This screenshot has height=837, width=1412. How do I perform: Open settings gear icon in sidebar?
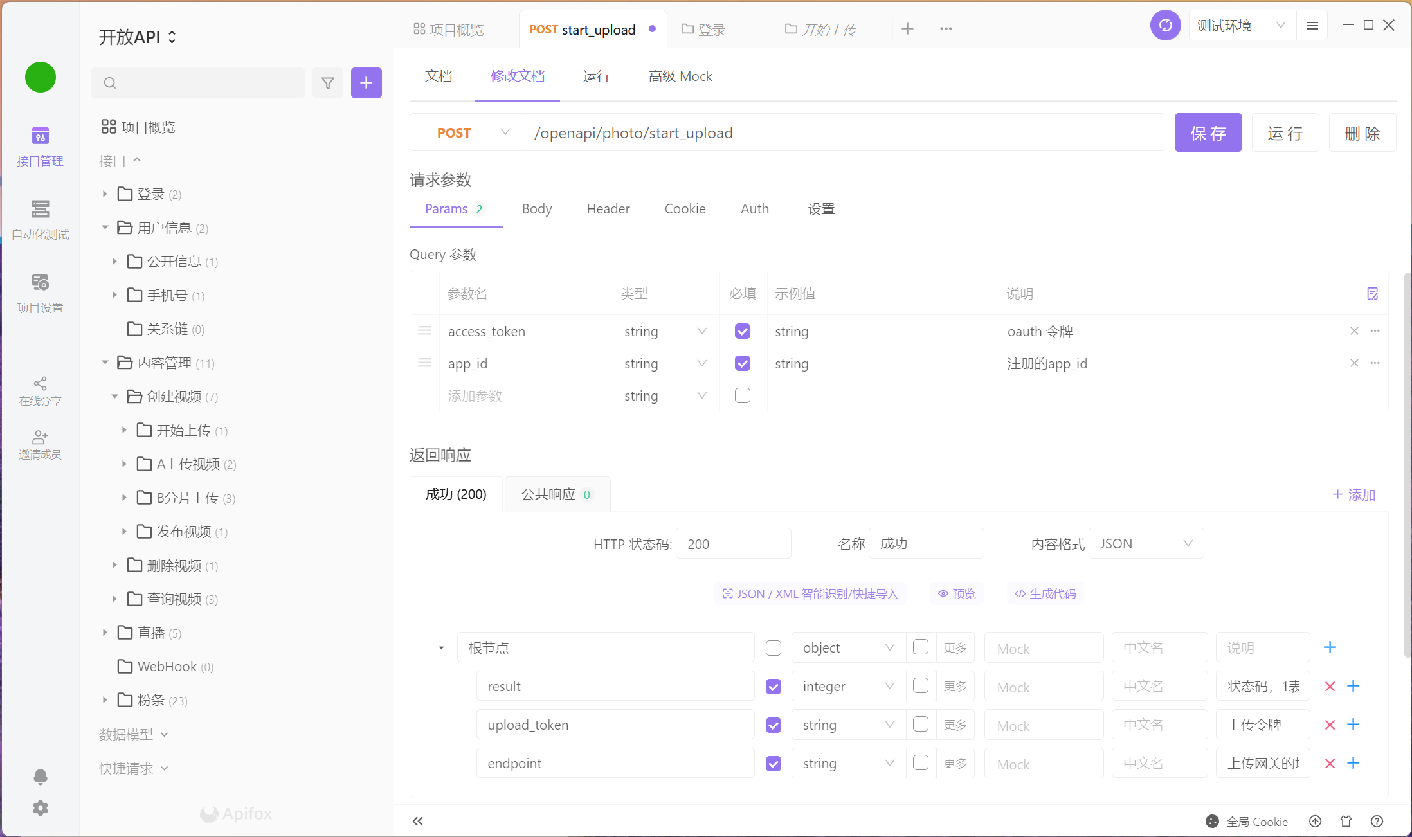pos(41,807)
